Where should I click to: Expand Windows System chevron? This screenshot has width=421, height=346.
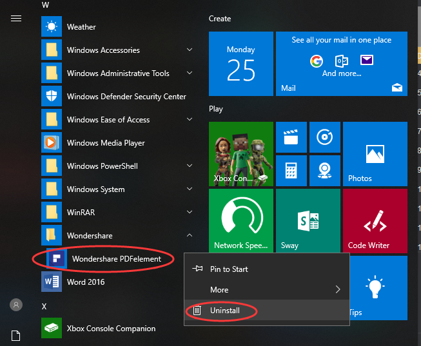190,189
